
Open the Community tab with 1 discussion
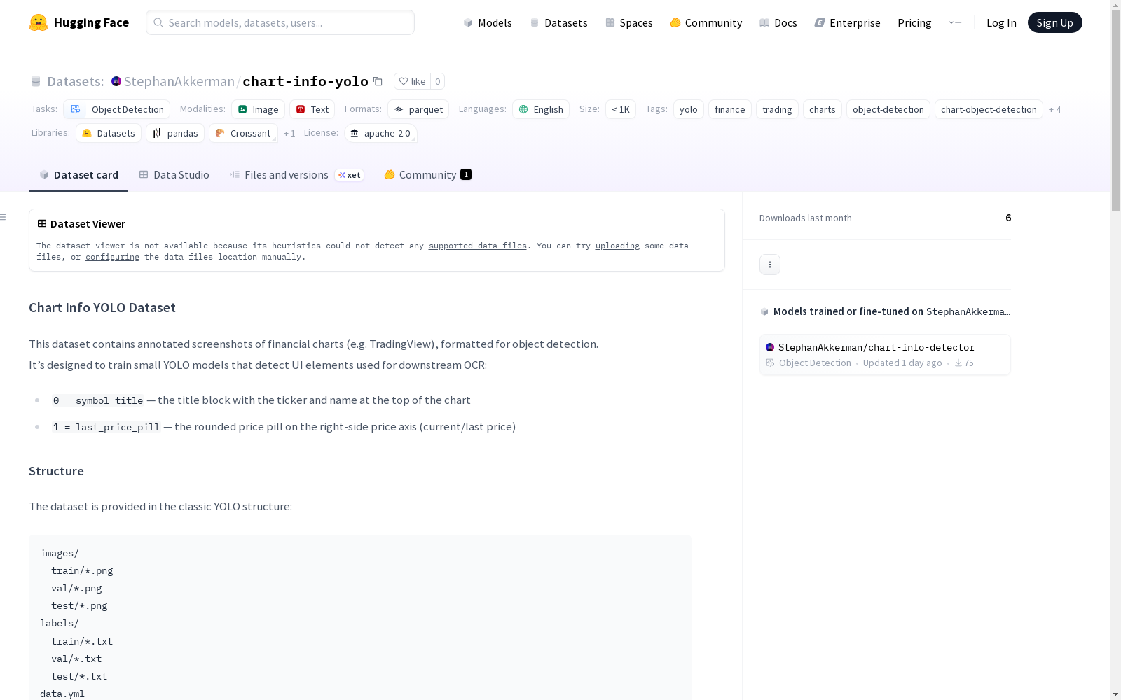pyautogui.click(x=427, y=174)
